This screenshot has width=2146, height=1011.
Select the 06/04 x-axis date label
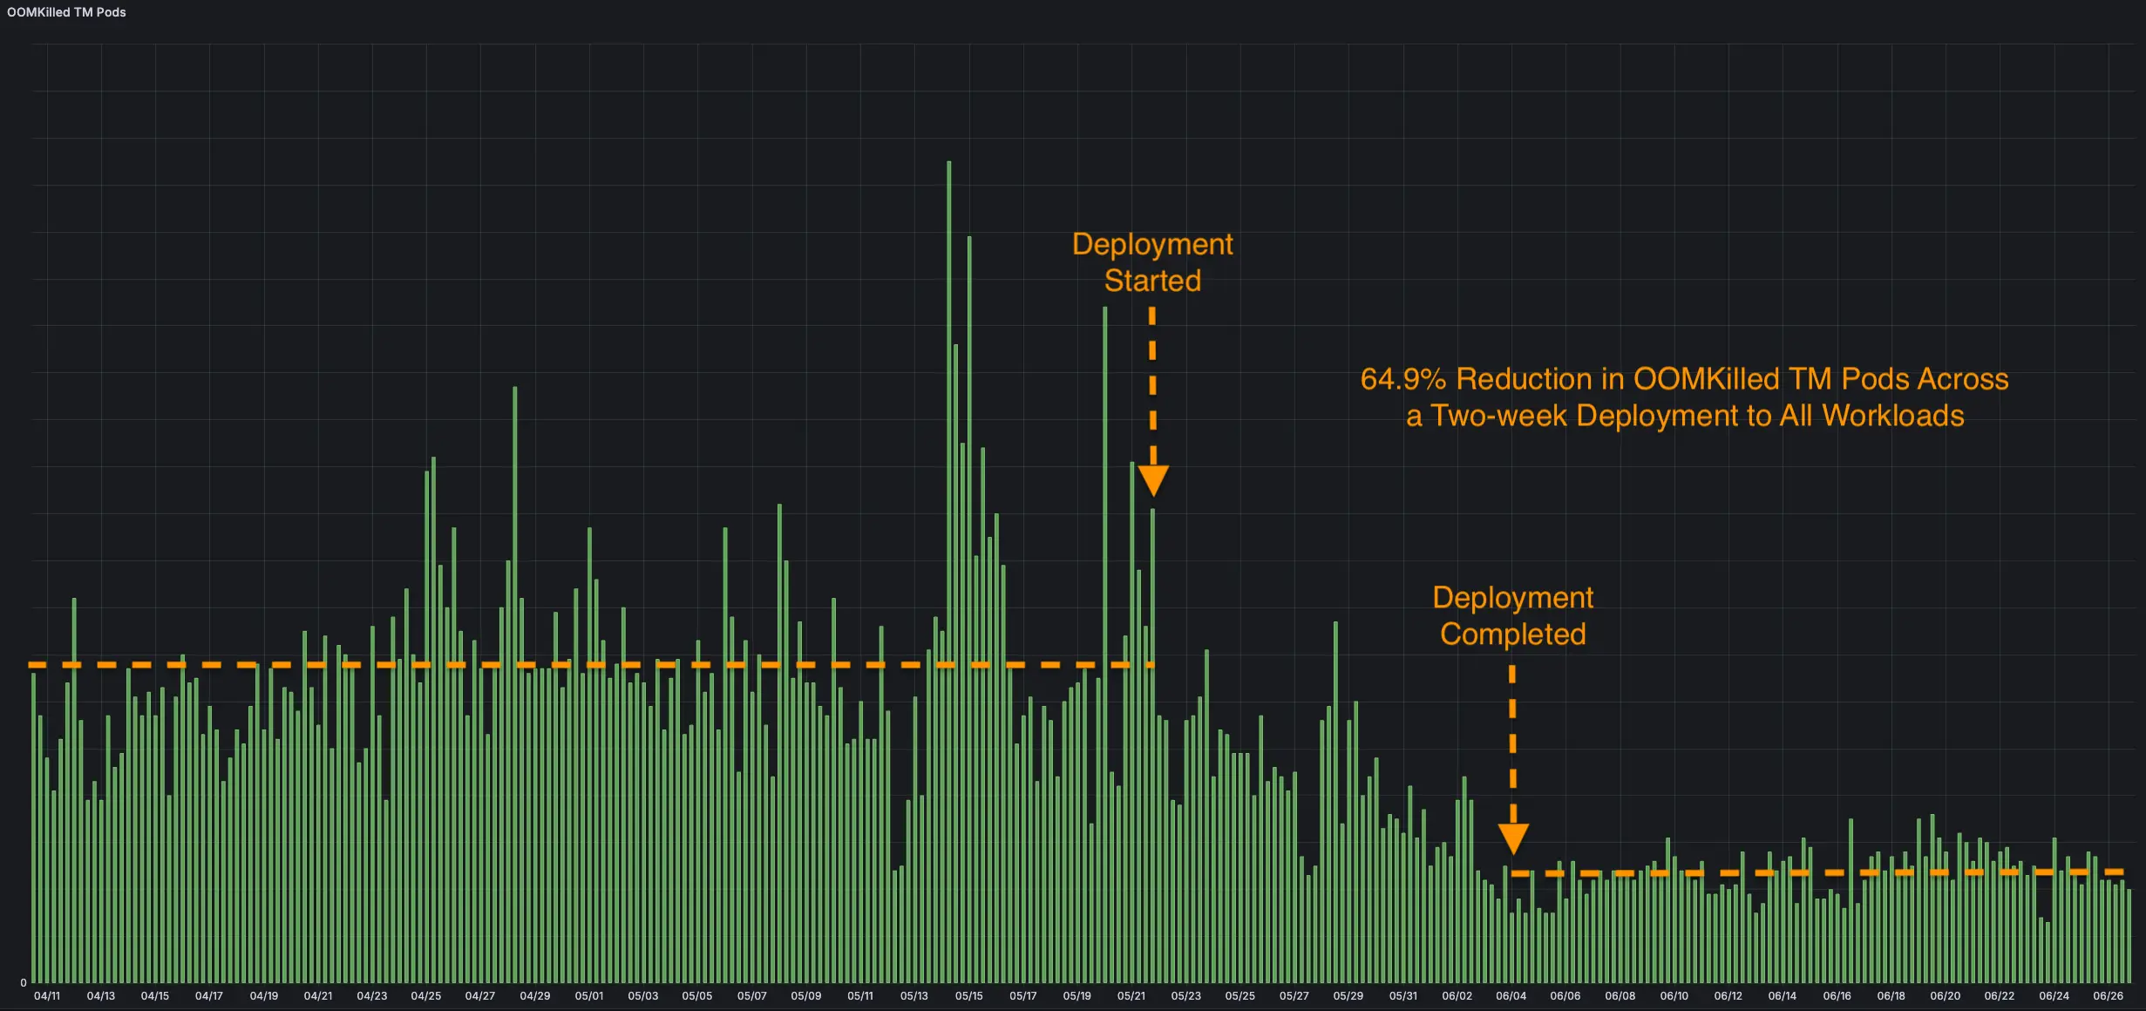1511,995
